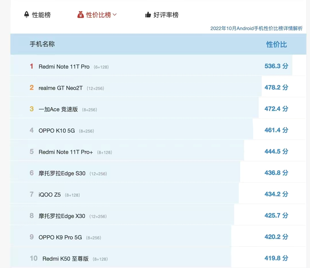Click the rocket icon beside 性能榜
Image resolution: width=310 pixels, height=268 pixels.
[x=26, y=15]
